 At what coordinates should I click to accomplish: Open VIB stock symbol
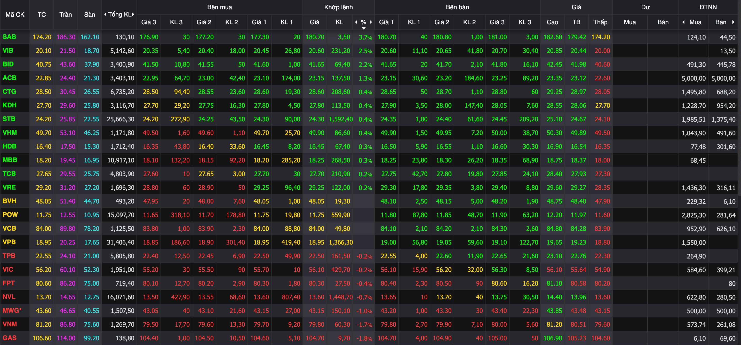[8, 51]
